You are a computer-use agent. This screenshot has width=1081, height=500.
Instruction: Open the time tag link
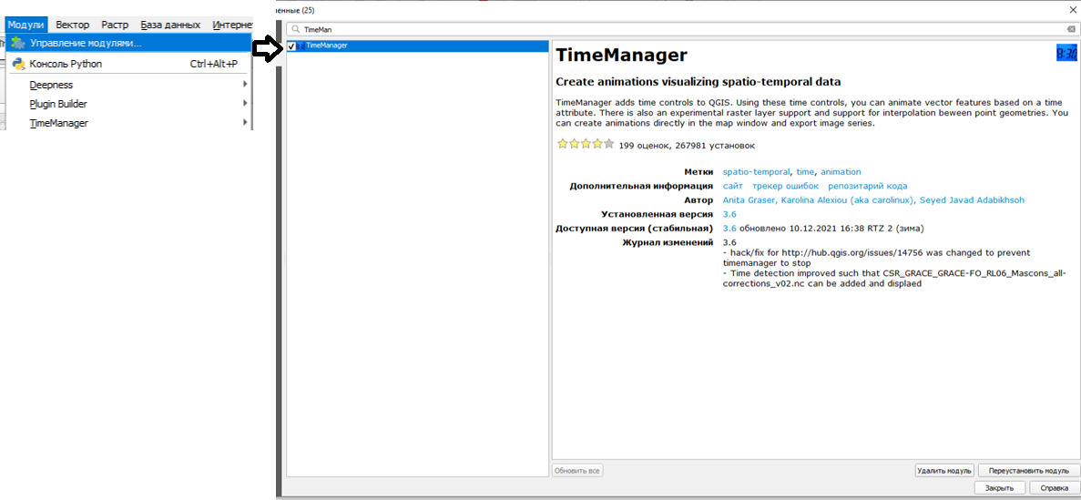(805, 172)
